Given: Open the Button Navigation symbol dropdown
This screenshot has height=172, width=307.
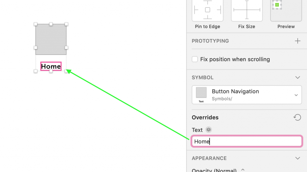Looking at the screenshot, I should click(297, 95).
